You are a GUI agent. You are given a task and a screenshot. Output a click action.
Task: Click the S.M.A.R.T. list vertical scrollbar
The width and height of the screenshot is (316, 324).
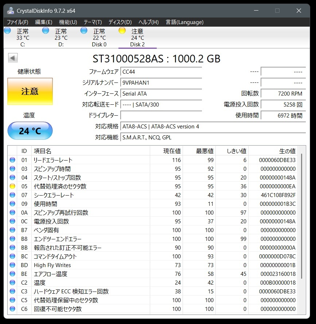coord(301,219)
